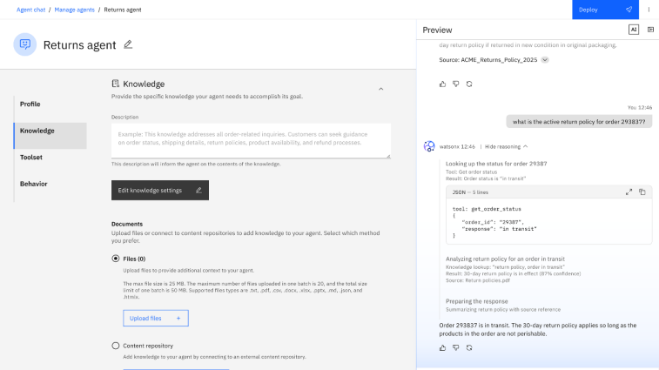The width and height of the screenshot is (659, 370).
Task: Select the Content repository radio option
Action: pyautogui.click(x=116, y=346)
